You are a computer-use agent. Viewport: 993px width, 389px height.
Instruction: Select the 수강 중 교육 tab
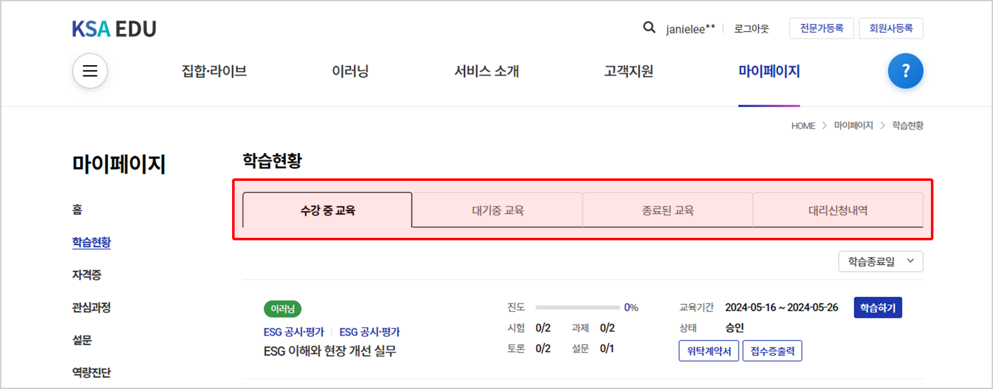[x=327, y=210]
